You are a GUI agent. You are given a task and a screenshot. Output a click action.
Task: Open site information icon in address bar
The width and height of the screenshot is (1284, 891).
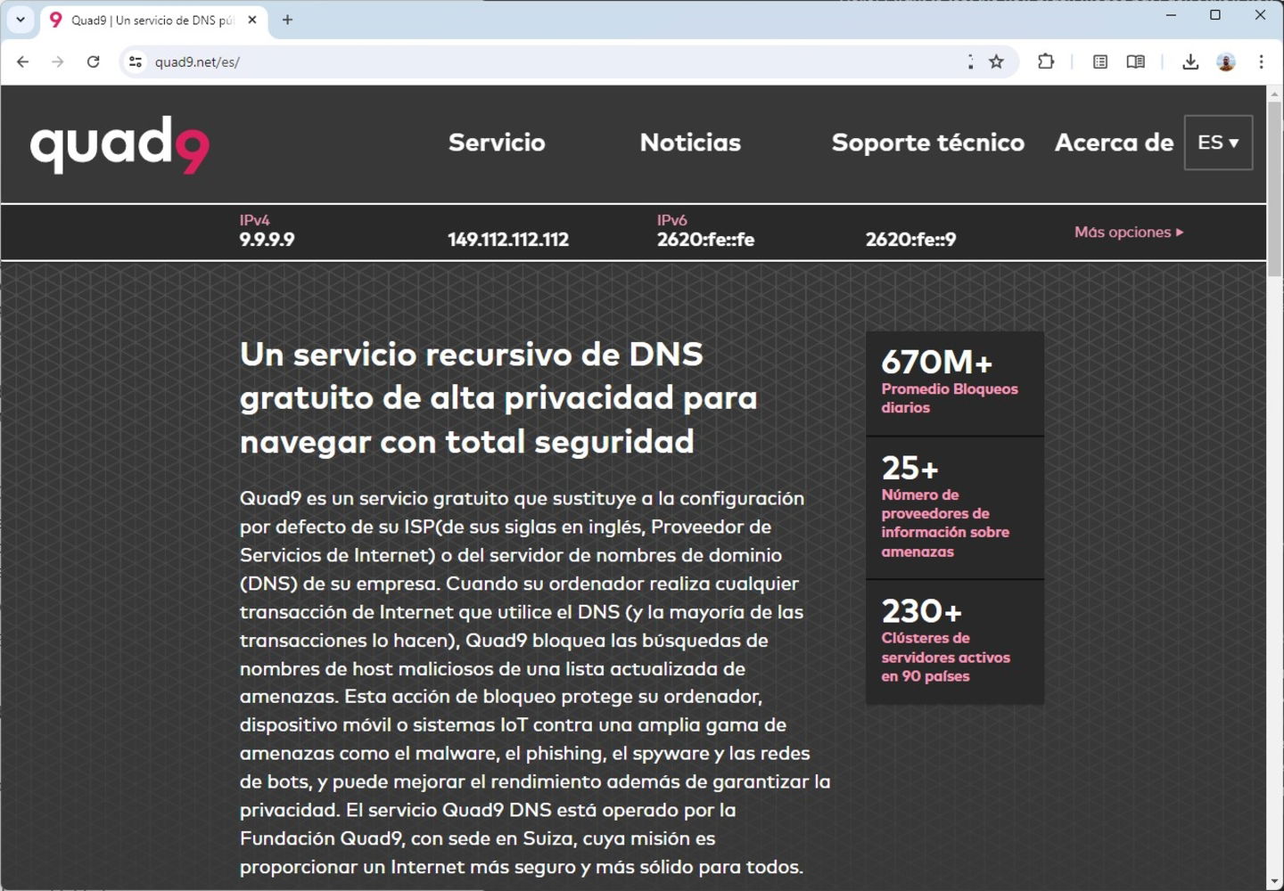pos(136,61)
